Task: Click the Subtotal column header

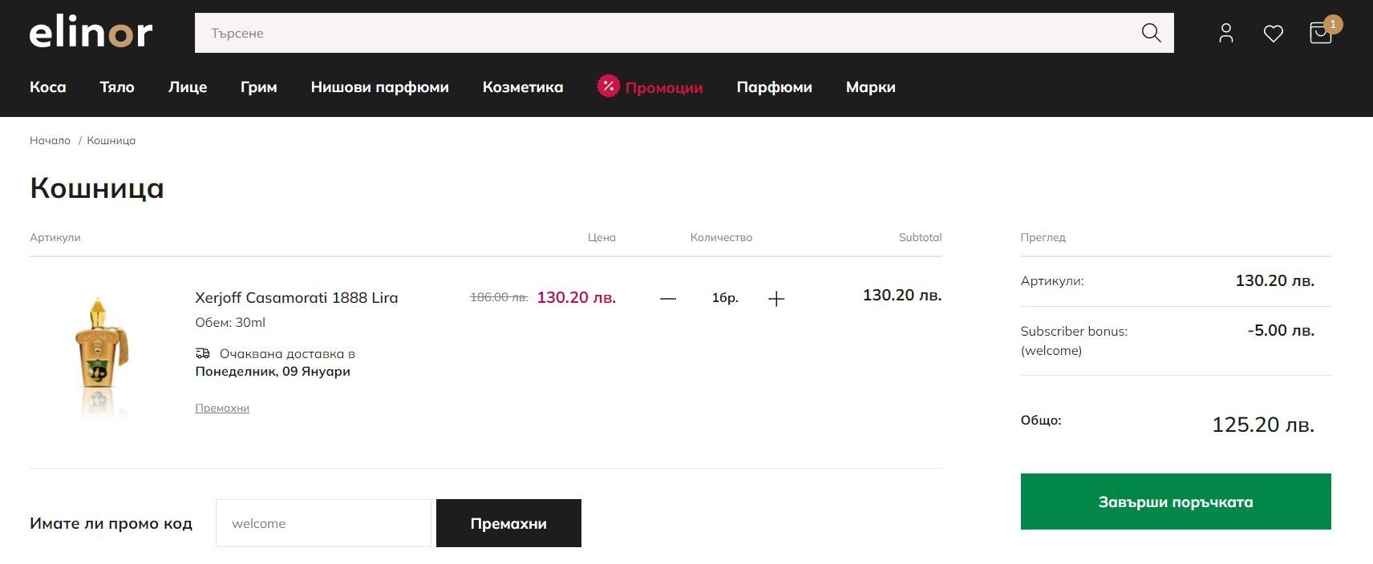Action: [920, 237]
